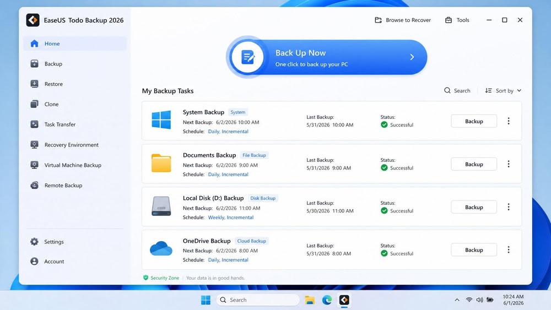Run Backup for Documents Backup task

474,164
